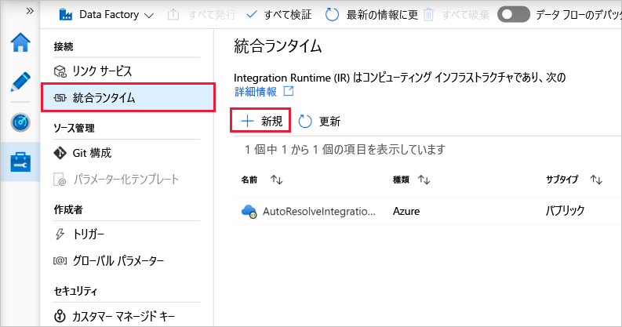Click the 統合ランタイム page heading

click(278, 46)
